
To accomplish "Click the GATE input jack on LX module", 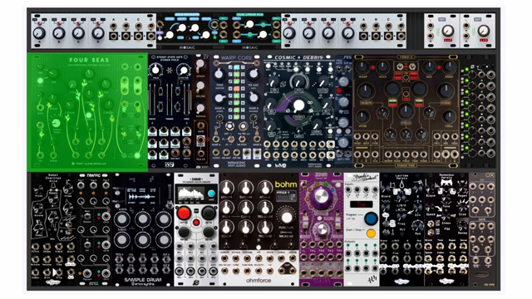I will (201, 126).
